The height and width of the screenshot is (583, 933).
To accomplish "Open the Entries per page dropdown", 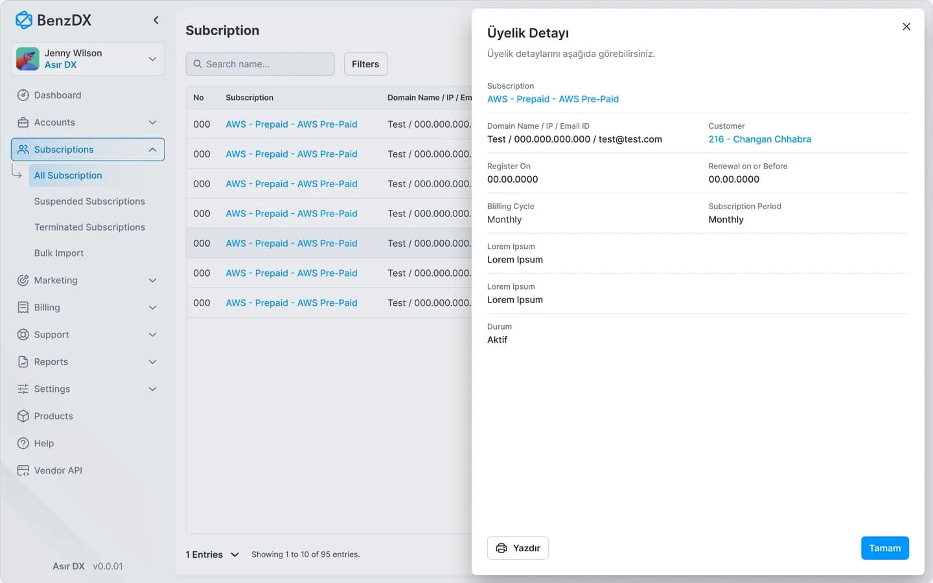I will pyautogui.click(x=213, y=554).
